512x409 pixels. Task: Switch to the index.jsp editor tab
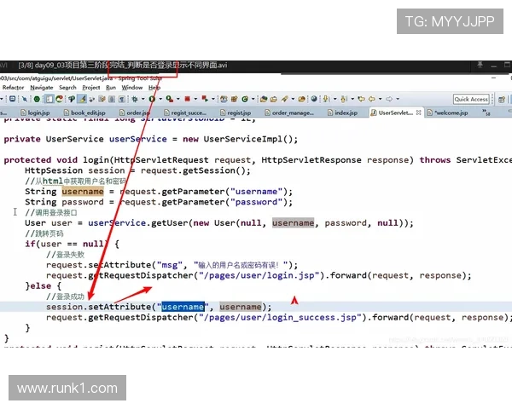pos(345,112)
